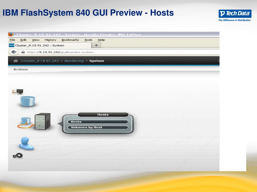257x192 pixels.
Task: Open the Volumes database cylinder icon
Action: coord(27,101)
